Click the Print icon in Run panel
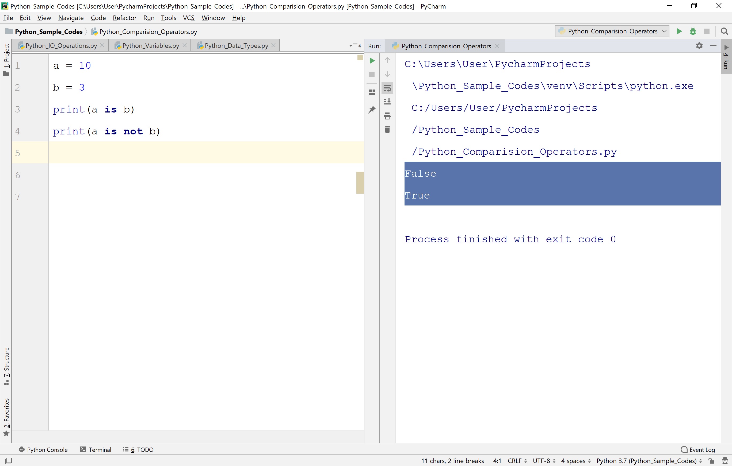This screenshot has width=732, height=466. tap(387, 116)
